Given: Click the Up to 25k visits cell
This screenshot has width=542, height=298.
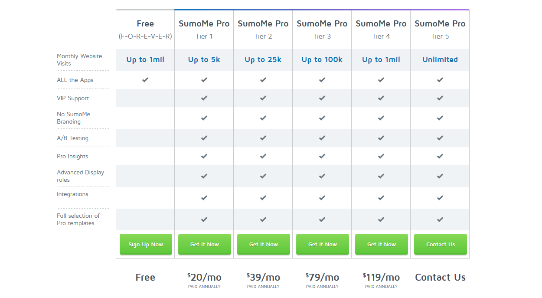Looking at the screenshot, I should coord(263,60).
